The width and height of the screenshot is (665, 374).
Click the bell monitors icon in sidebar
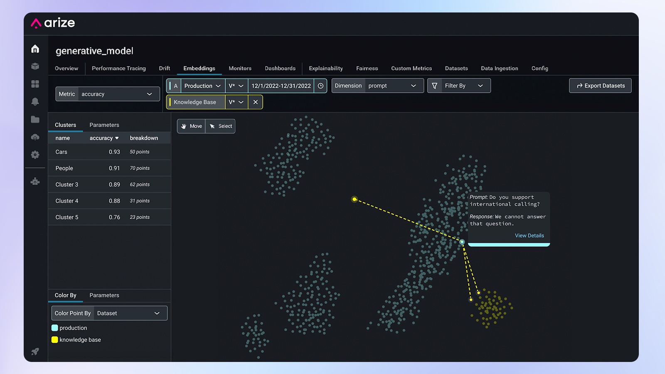pyautogui.click(x=35, y=101)
